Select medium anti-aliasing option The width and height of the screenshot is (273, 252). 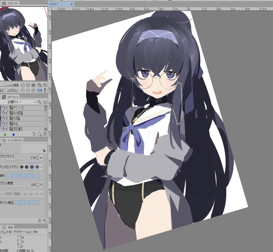(32, 167)
